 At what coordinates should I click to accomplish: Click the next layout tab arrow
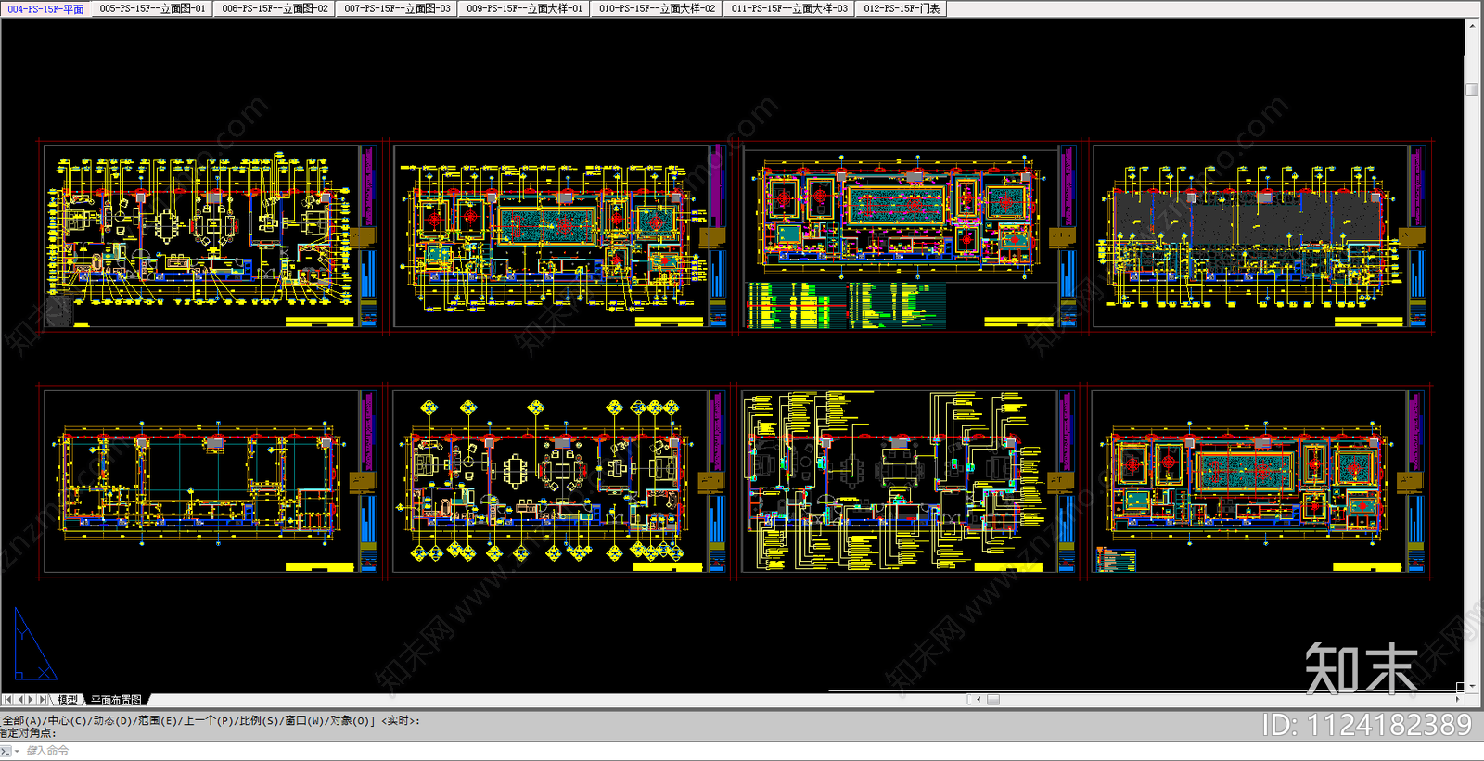click(x=31, y=700)
